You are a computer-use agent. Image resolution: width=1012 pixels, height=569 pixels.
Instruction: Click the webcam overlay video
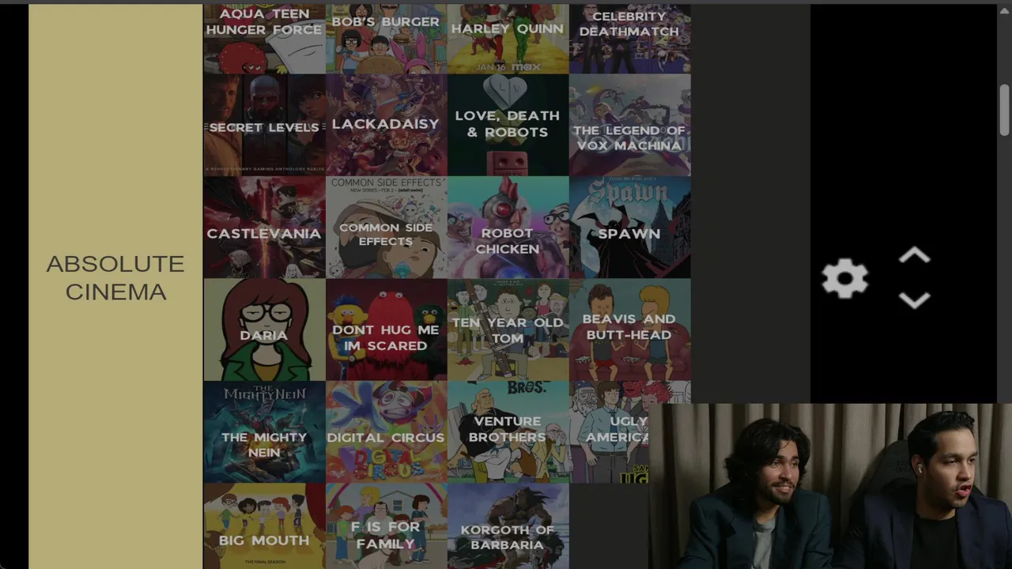click(x=830, y=486)
